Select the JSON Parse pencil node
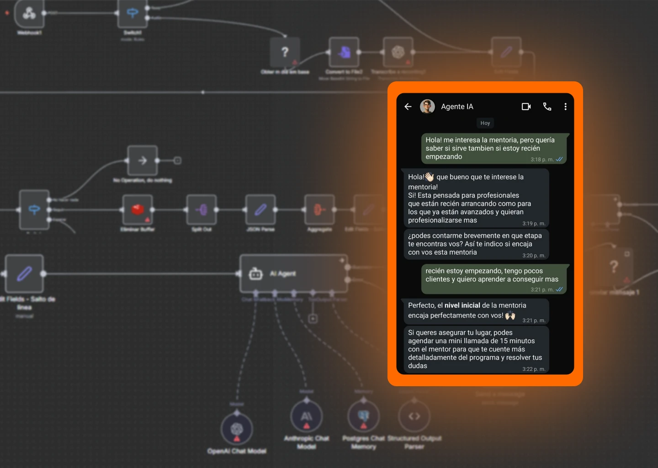658x468 pixels. click(260, 210)
